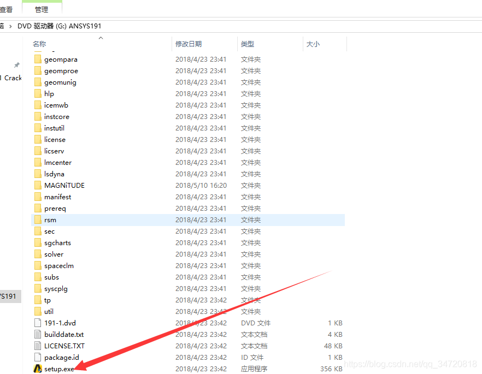Viewport: 482px width, 374px height.
Task: Select the lmcenter folder name
Action: pyautogui.click(x=58, y=163)
